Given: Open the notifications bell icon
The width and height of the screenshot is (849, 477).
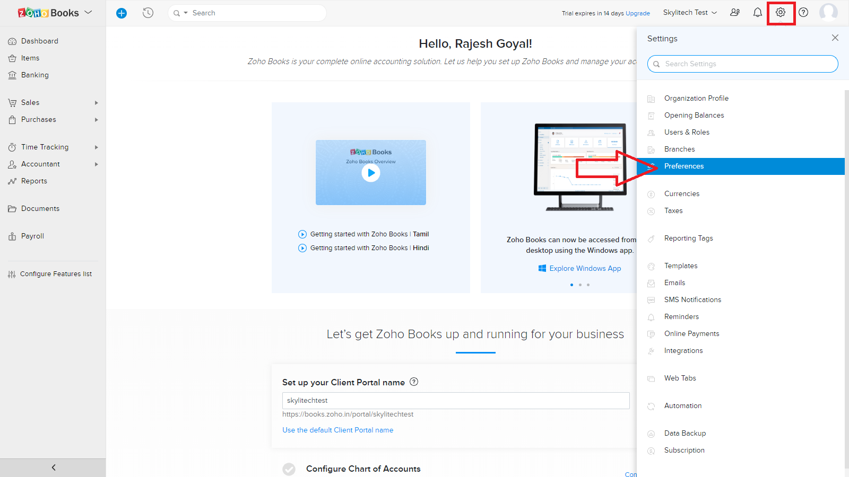Looking at the screenshot, I should click(758, 12).
